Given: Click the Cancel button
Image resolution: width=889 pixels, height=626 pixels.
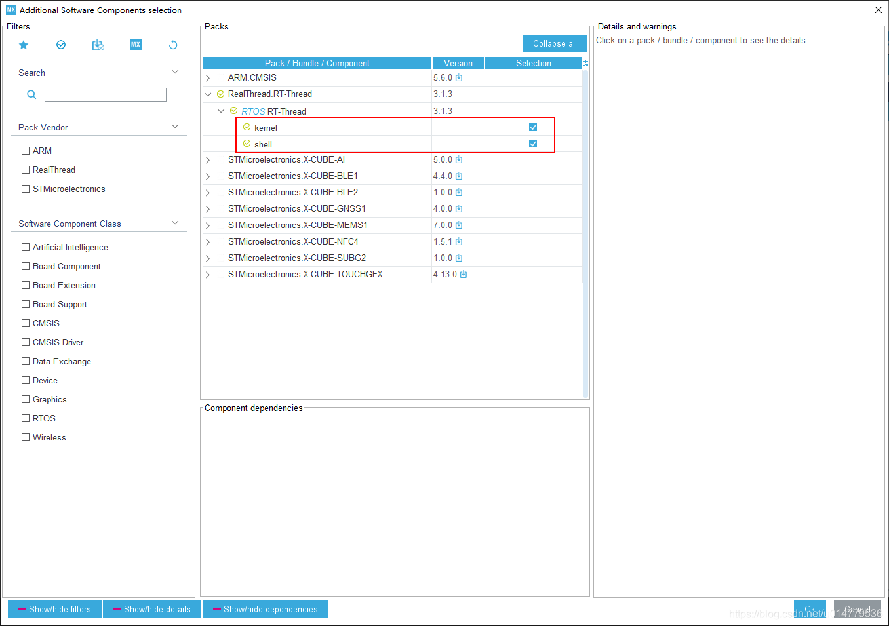Looking at the screenshot, I should (x=858, y=609).
